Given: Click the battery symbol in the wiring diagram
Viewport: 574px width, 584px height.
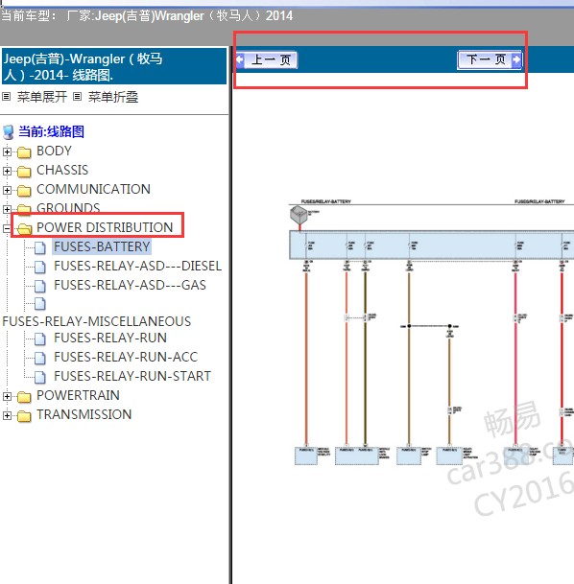Looking at the screenshot, I should (299, 216).
